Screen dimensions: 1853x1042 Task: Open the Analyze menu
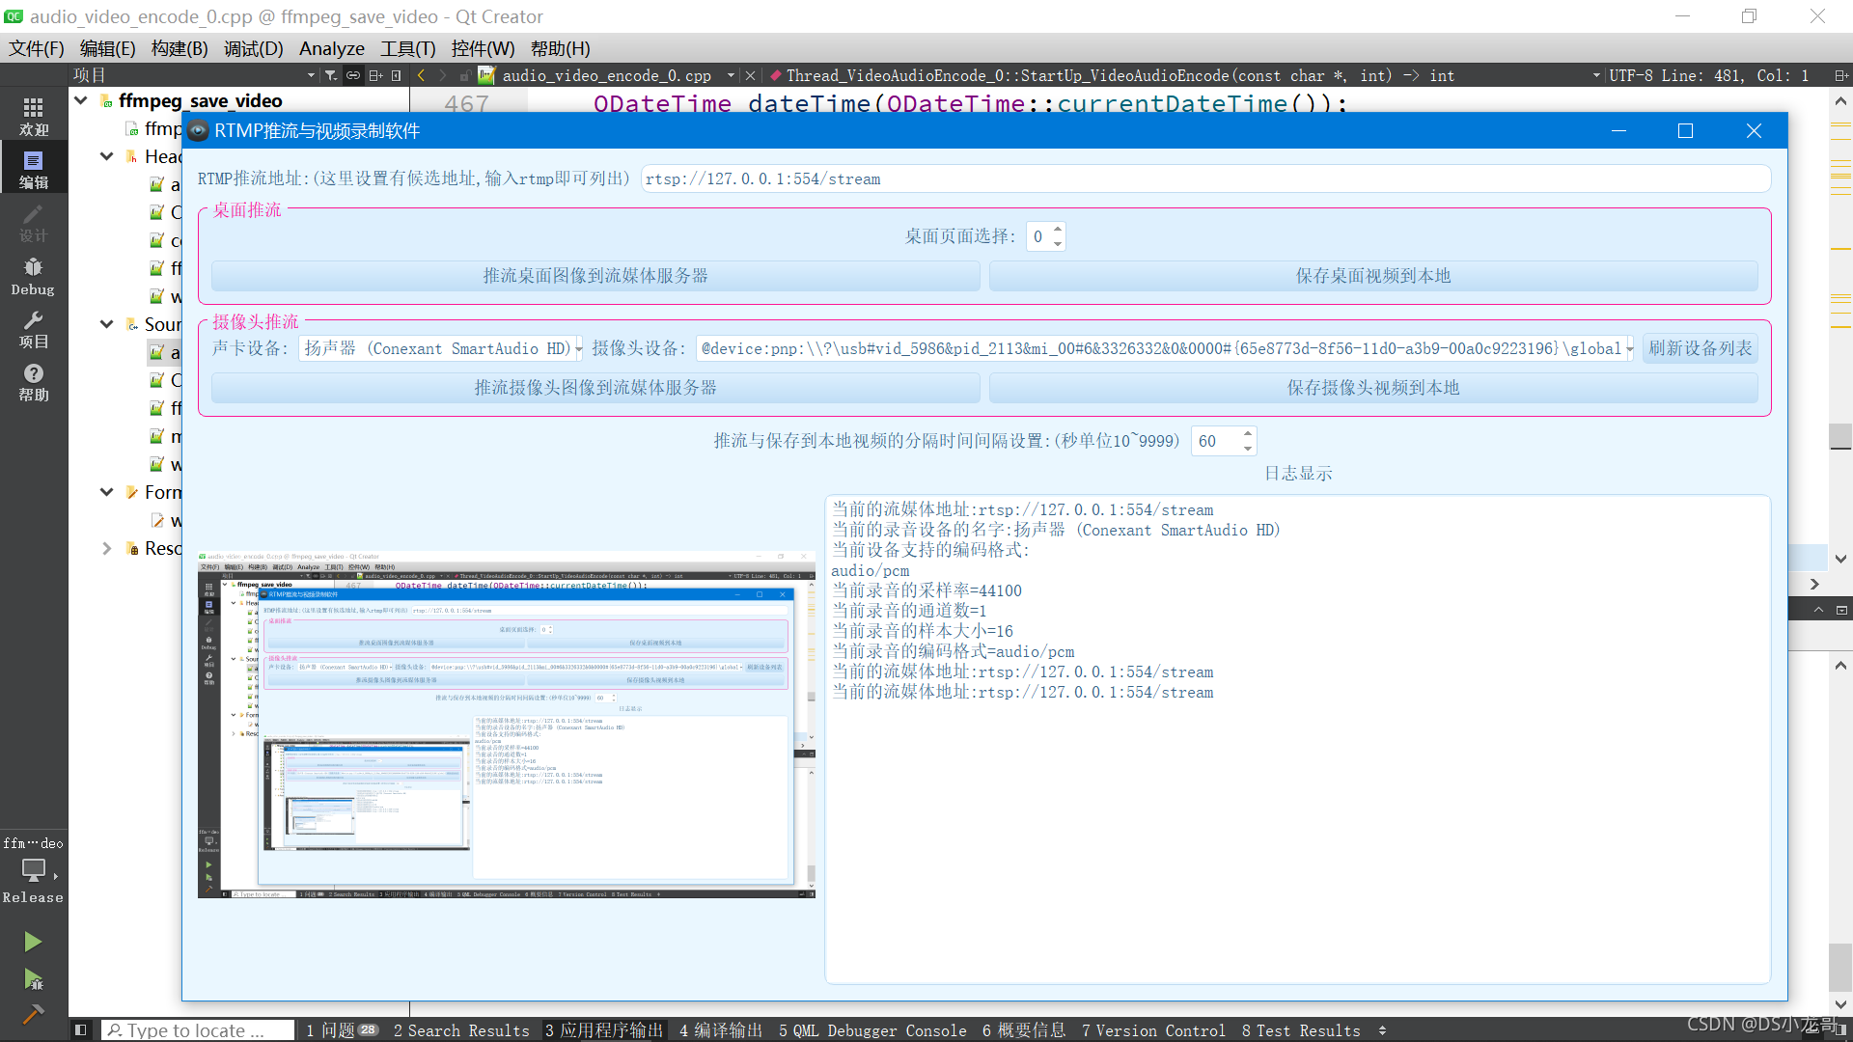(x=331, y=48)
